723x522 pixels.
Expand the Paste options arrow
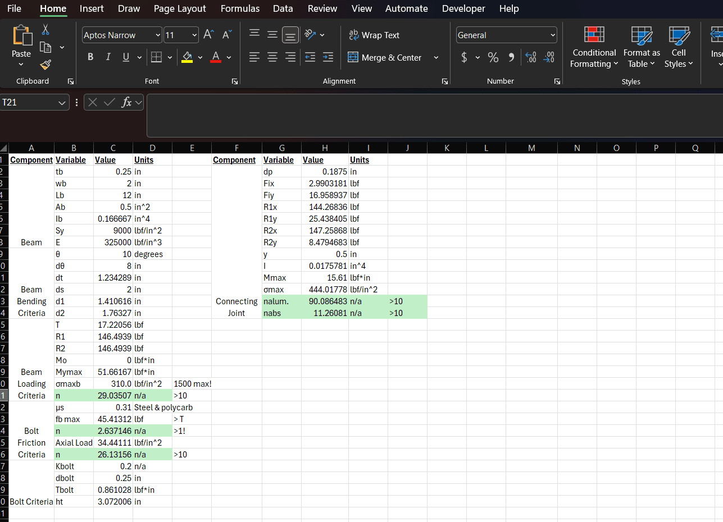(x=21, y=65)
